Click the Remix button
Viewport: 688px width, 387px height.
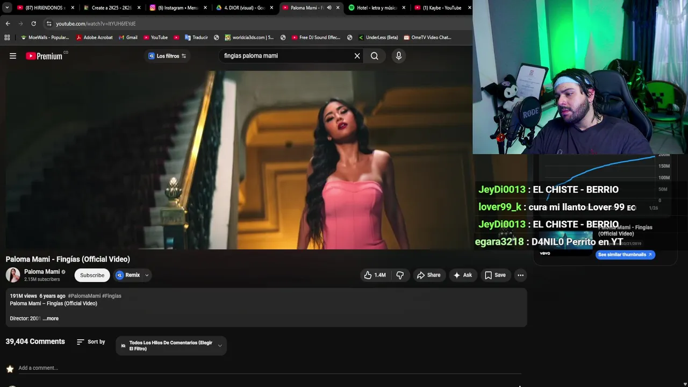tap(128, 275)
